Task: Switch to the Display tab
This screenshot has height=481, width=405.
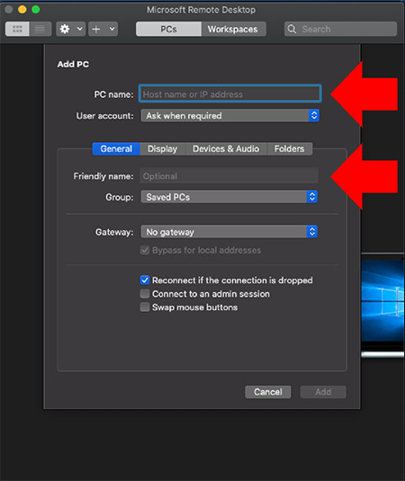Action: (x=162, y=148)
